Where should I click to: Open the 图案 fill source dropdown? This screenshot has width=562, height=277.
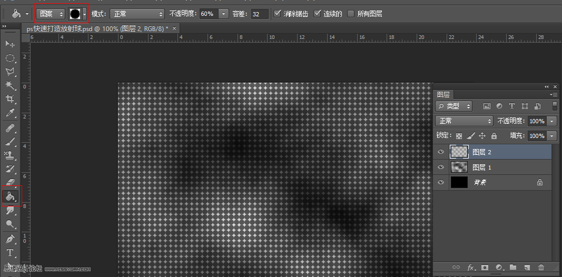51,14
